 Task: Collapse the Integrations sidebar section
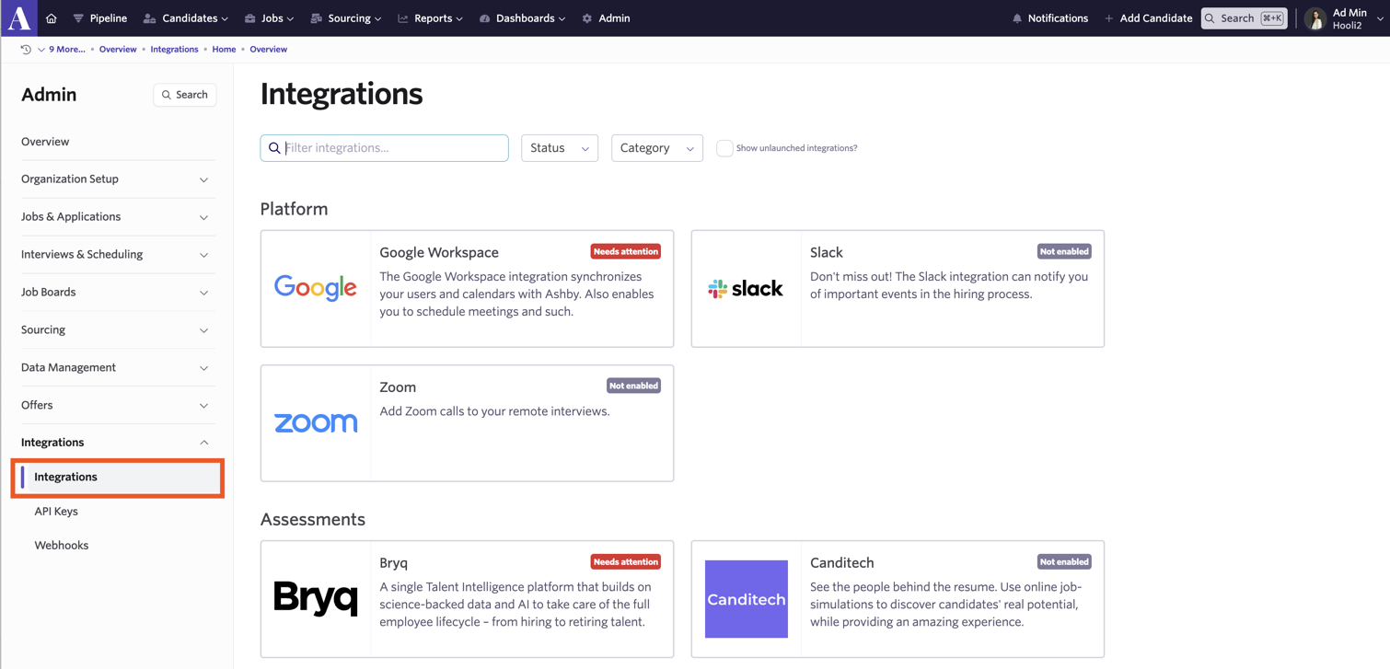[118, 443]
